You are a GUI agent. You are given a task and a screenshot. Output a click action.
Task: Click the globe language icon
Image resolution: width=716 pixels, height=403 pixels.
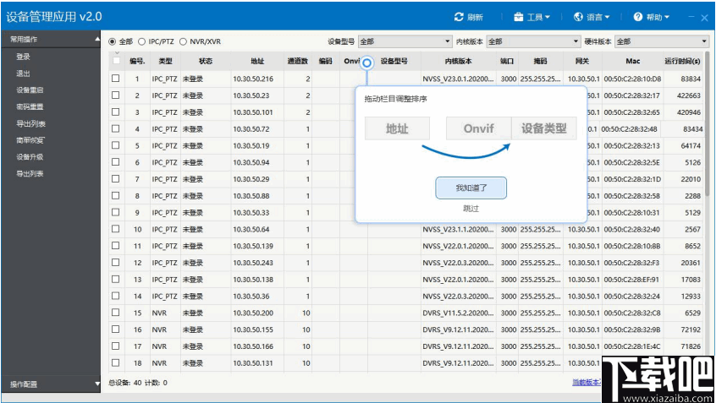(578, 17)
